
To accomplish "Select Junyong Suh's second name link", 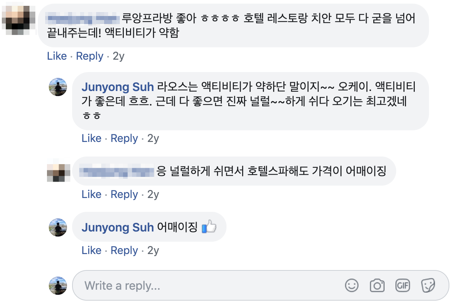I will (x=117, y=227).
